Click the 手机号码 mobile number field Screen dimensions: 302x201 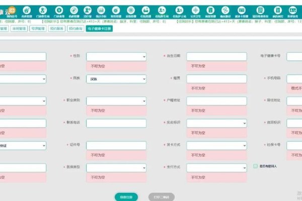294,79
